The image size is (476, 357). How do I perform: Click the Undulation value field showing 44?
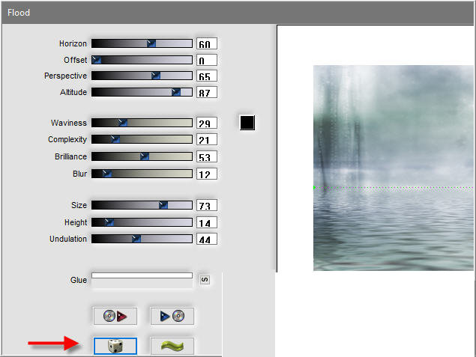(x=207, y=239)
